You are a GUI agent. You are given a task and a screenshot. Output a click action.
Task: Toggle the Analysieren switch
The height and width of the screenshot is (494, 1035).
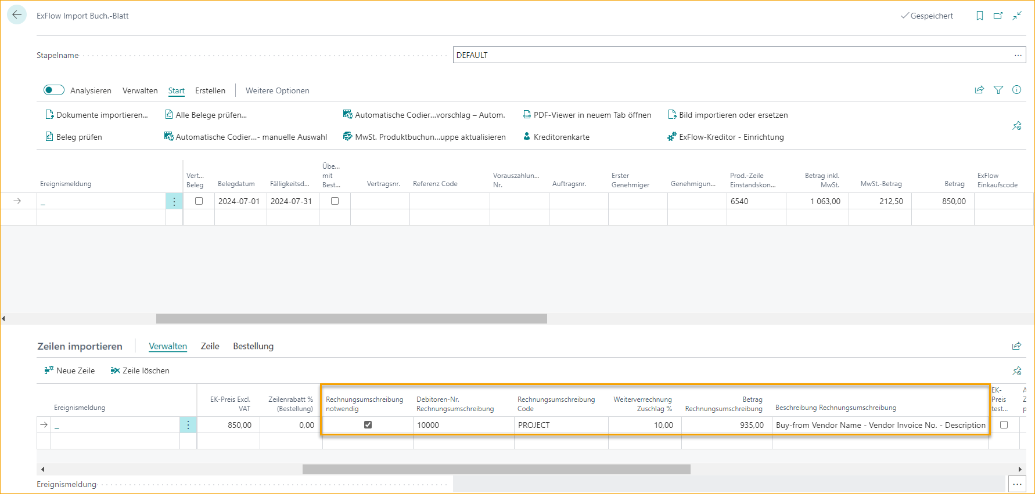tap(53, 90)
